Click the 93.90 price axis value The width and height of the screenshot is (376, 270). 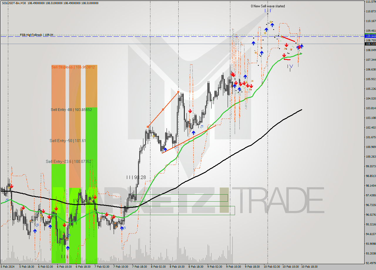[x=371, y=244]
